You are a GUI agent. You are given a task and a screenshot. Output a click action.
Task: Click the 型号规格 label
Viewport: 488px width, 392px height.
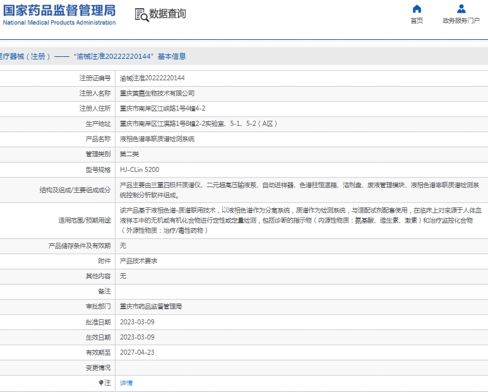coord(98,169)
